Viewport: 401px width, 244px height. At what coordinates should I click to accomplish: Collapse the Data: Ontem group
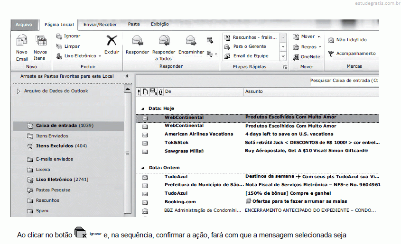pos(143,168)
